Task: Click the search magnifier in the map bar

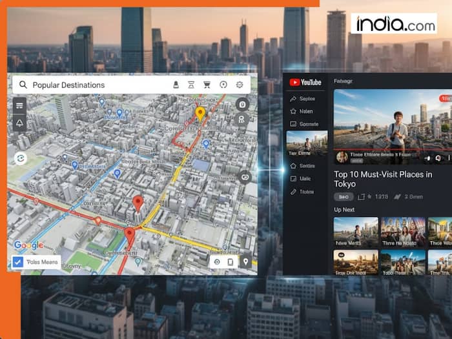Action: click(x=23, y=85)
